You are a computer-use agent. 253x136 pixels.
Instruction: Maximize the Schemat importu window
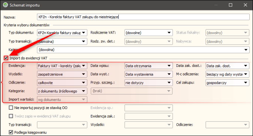tap(230, 5)
